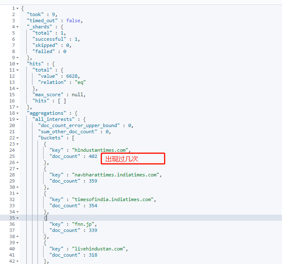Collapse the hindustantimes.com bucket on line 23
Viewport: 282px width, 264px height.
click(17, 144)
